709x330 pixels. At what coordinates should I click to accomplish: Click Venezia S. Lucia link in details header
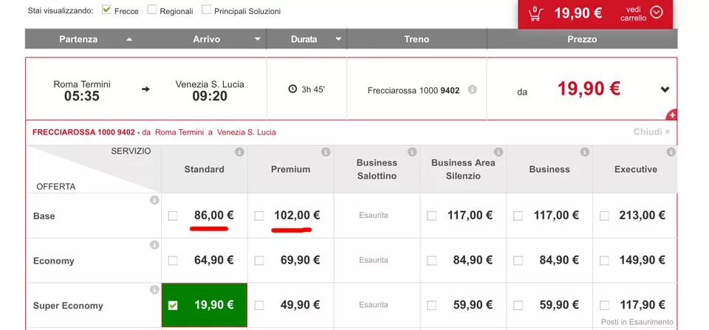click(247, 132)
